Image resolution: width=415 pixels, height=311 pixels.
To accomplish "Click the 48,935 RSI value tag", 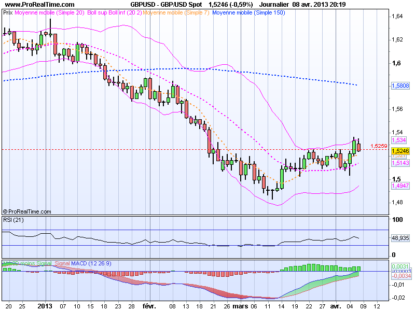I will click(400, 238).
